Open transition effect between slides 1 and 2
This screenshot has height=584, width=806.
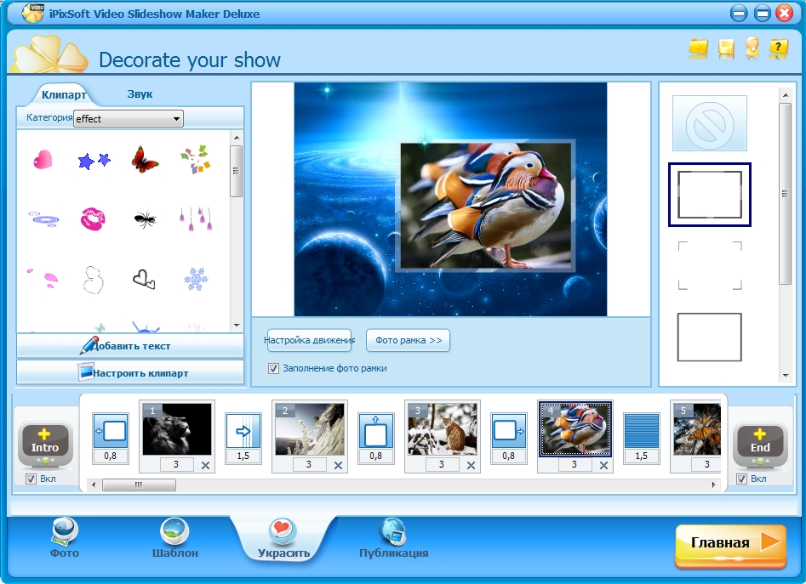tap(243, 433)
